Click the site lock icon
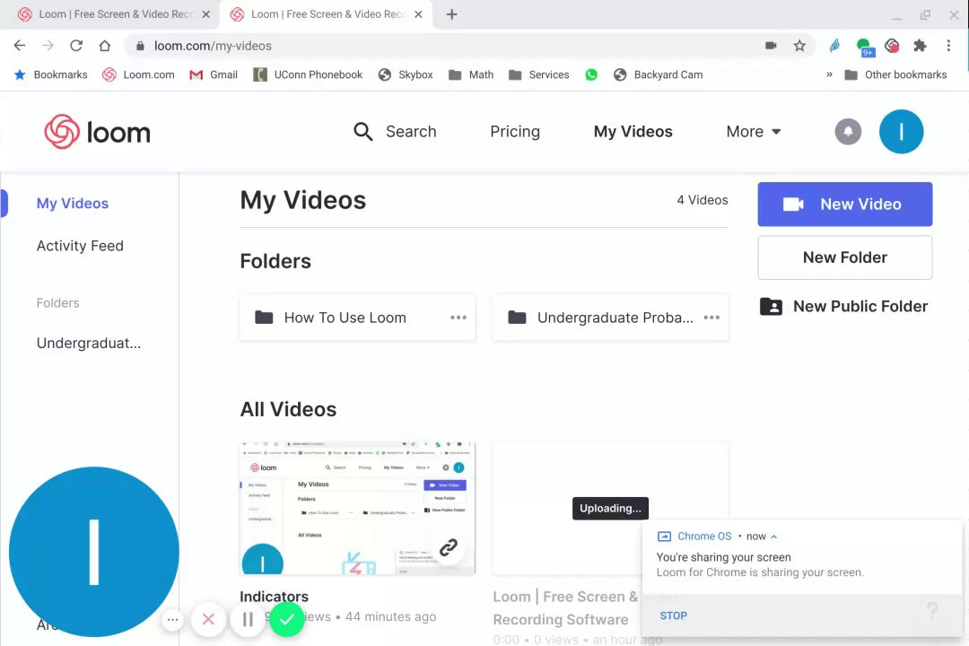 [140, 46]
